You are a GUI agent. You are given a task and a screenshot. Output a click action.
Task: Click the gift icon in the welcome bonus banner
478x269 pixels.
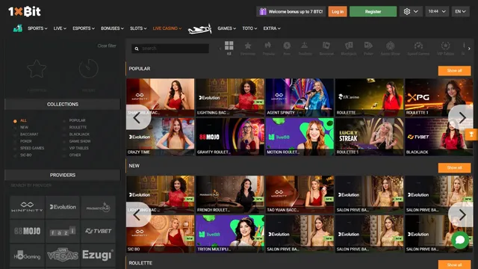click(263, 12)
